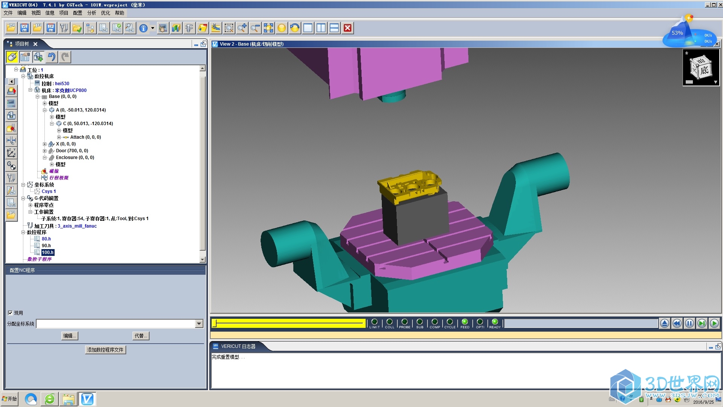Click the zoom out magnifier icon

coord(255,28)
